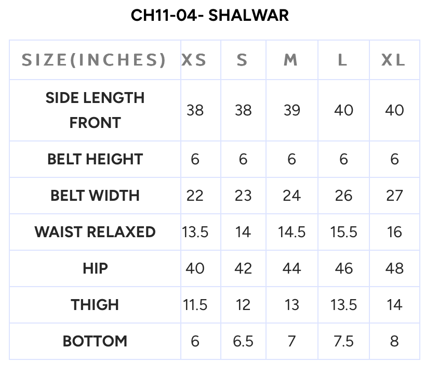Select the S size column header
The width and height of the screenshot is (425, 374).
pyautogui.click(x=243, y=60)
